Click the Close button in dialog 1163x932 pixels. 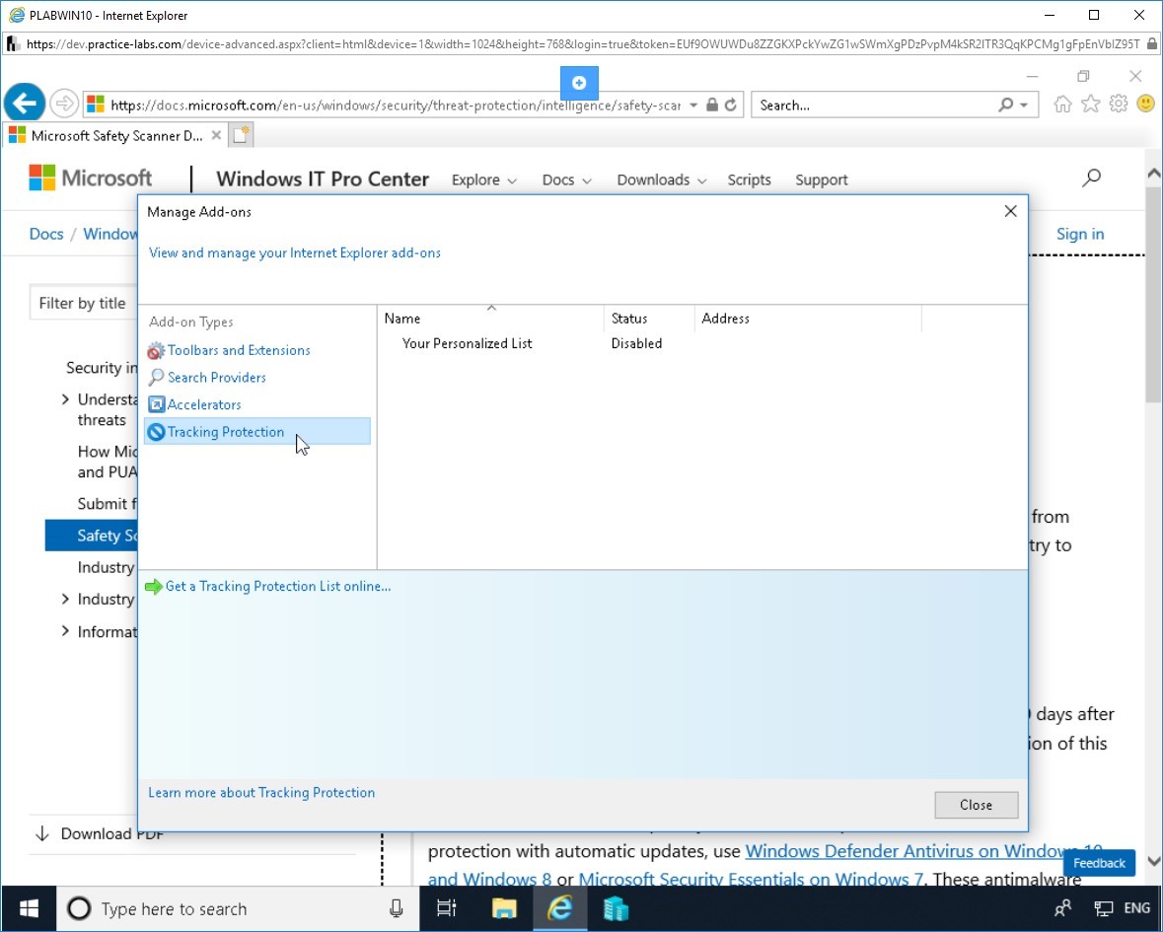(977, 805)
